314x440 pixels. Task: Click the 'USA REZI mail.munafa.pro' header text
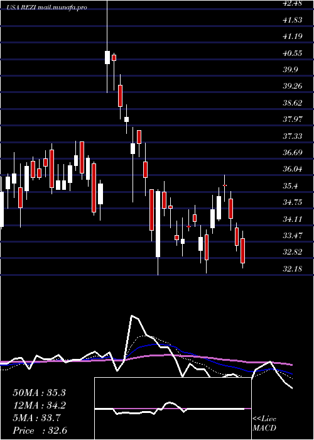pyautogui.click(x=46, y=8)
